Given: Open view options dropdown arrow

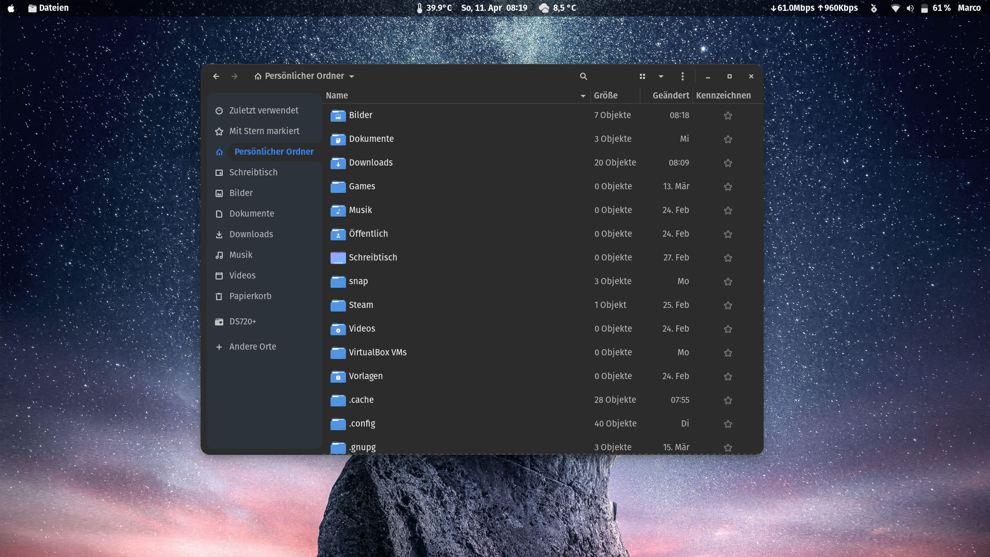Looking at the screenshot, I should coord(661,76).
